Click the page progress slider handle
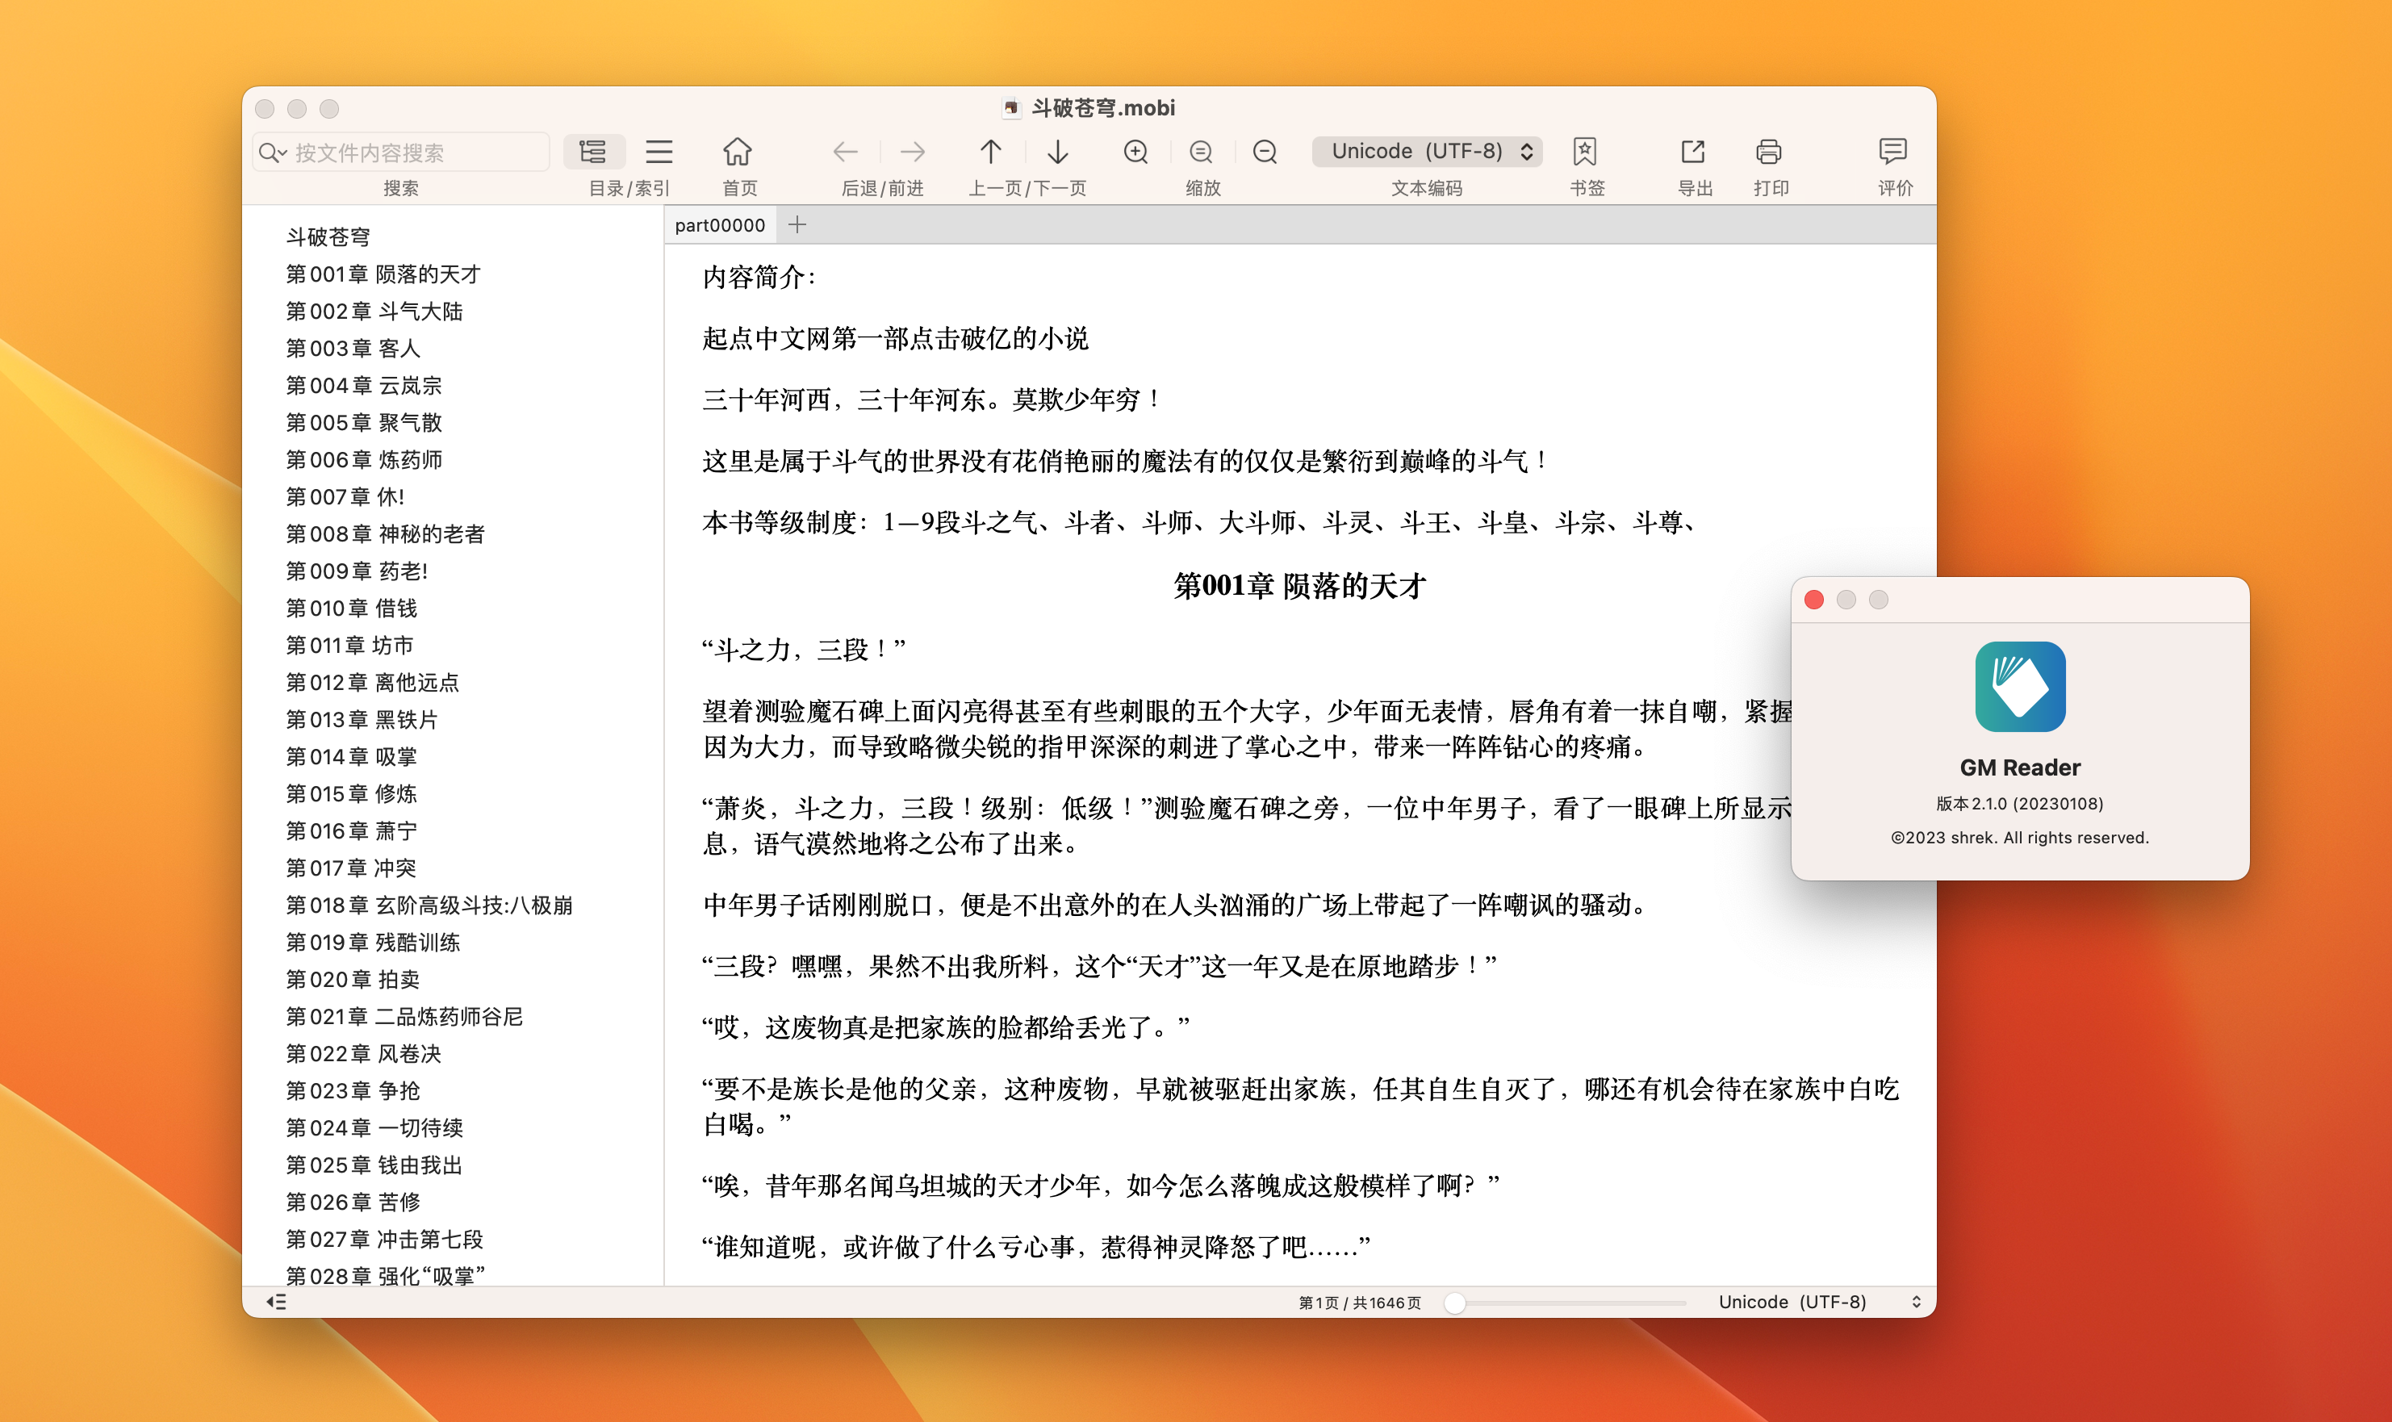This screenshot has height=1422, width=2392. tap(1454, 1303)
